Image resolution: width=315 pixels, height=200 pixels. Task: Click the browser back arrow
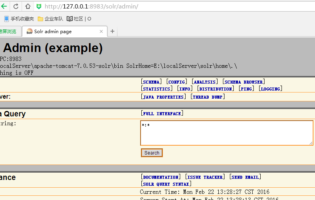pyautogui.click(x=4, y=7)
